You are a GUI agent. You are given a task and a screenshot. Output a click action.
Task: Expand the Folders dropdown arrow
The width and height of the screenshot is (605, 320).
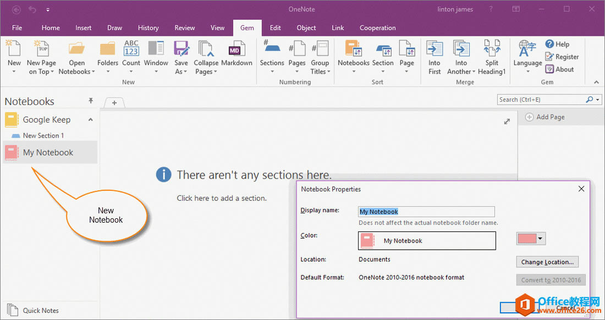pos(108,71)
